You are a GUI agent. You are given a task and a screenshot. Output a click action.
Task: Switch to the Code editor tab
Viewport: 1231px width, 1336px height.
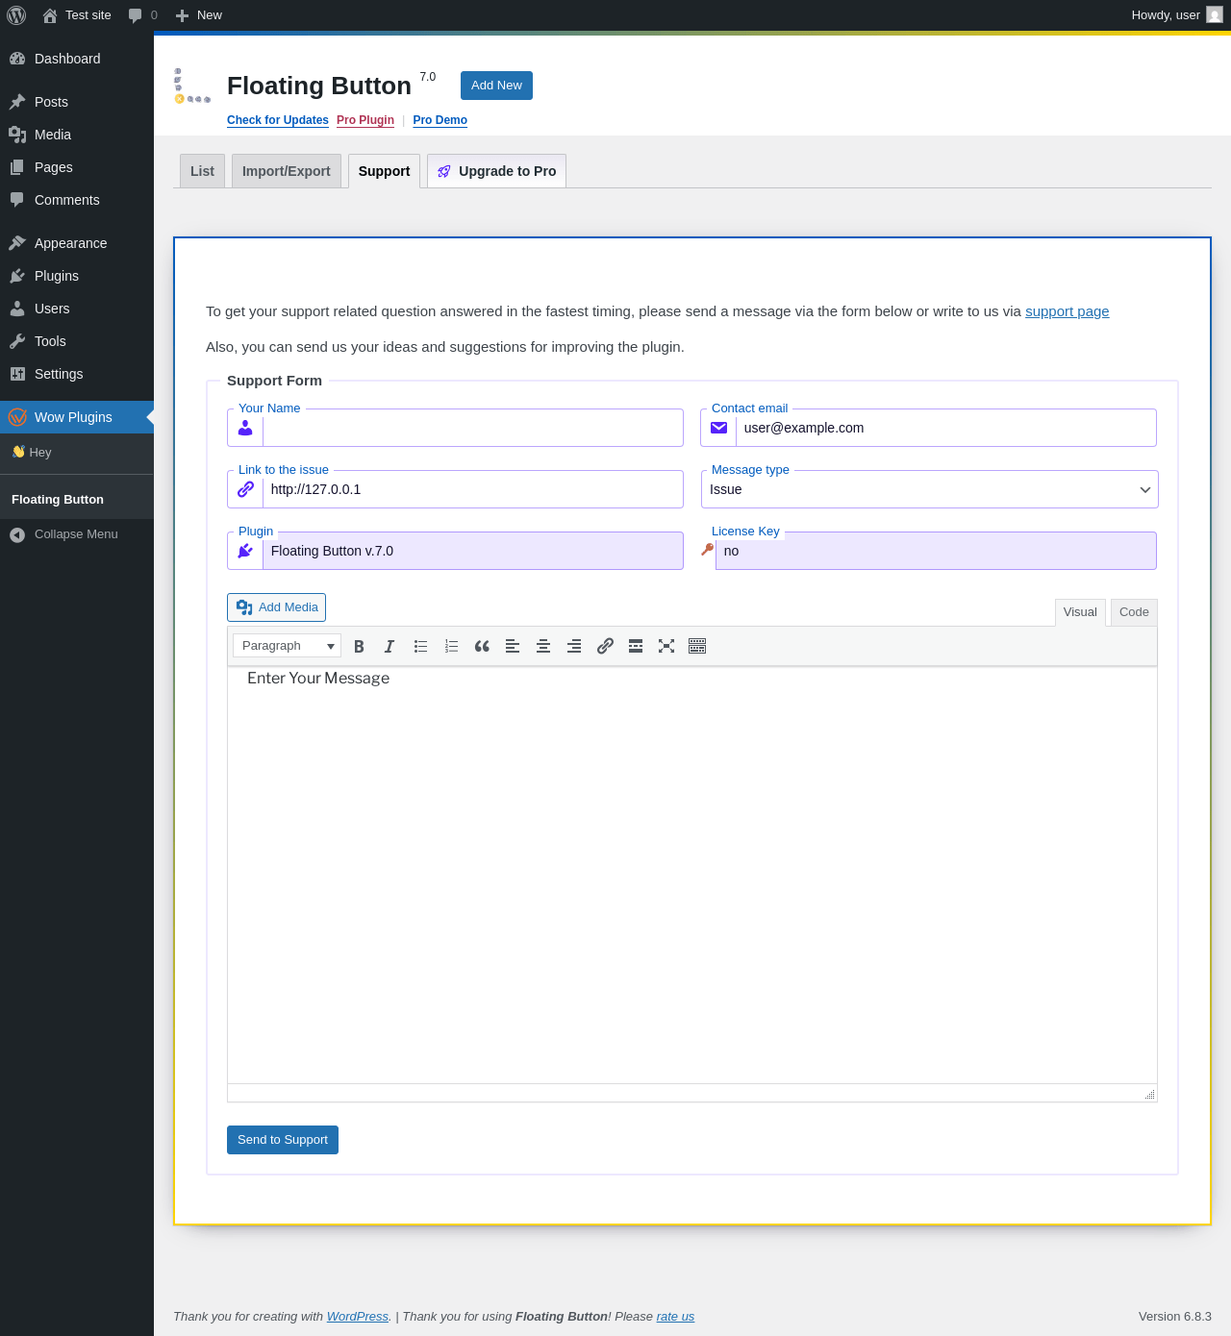(1134, 612)
